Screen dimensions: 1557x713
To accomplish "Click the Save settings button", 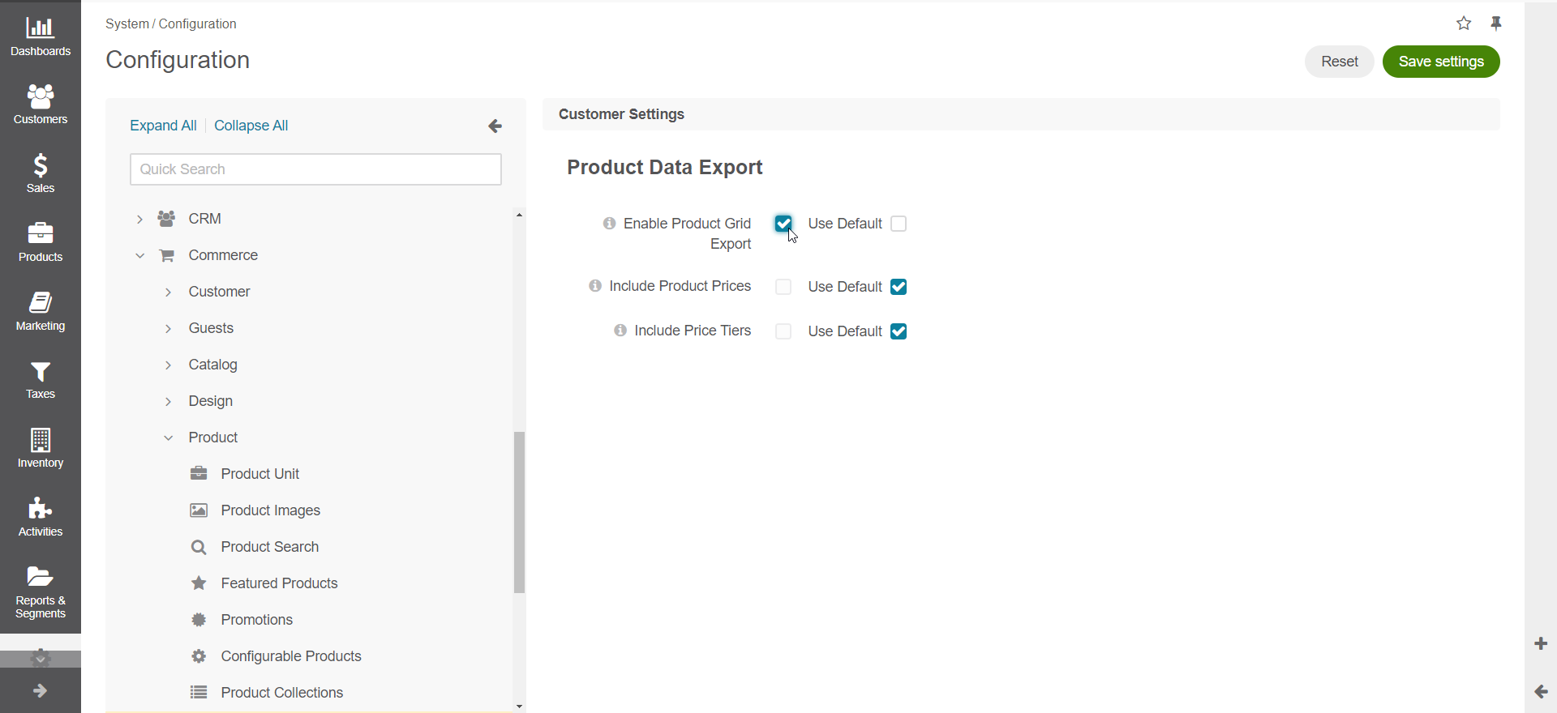I will [1440, 62].
